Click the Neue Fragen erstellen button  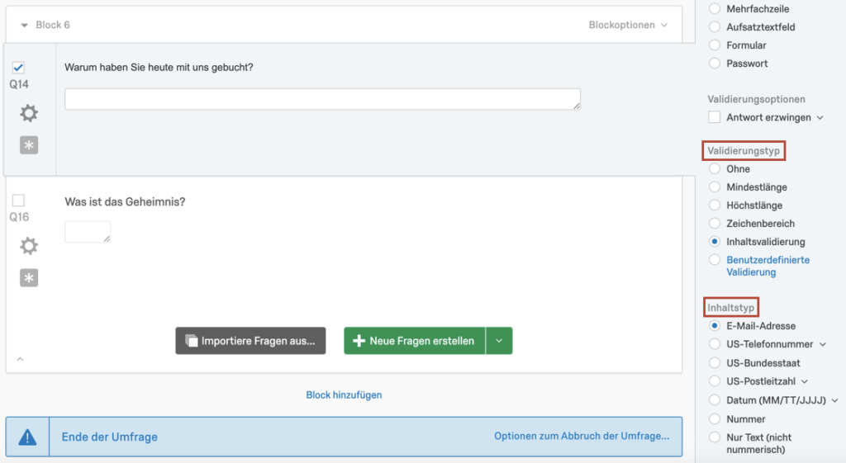point(415,341)
